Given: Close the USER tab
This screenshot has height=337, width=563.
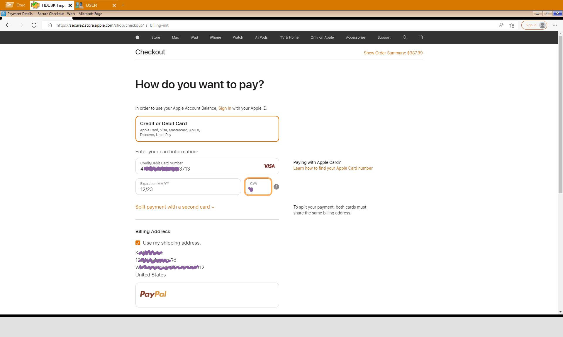Looking at the screenshot, I should pyautogui.click(x=114, y=5).
